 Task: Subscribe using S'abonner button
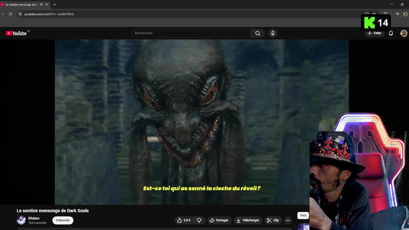(x=63, y=220)
